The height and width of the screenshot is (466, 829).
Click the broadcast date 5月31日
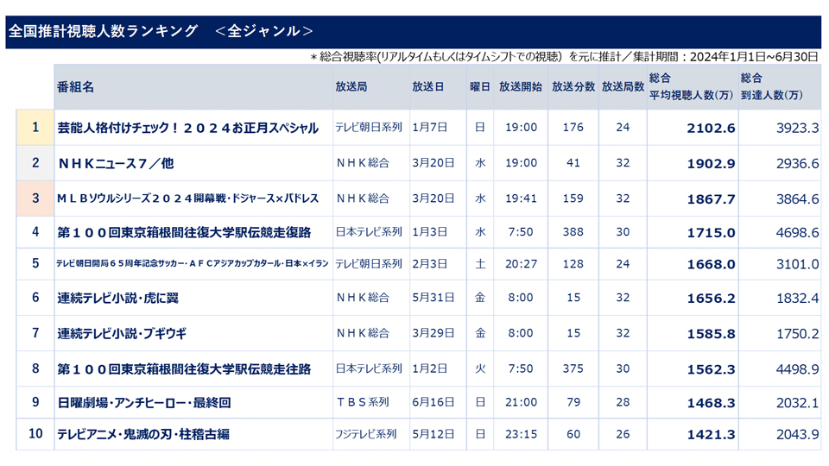(433, 298)
